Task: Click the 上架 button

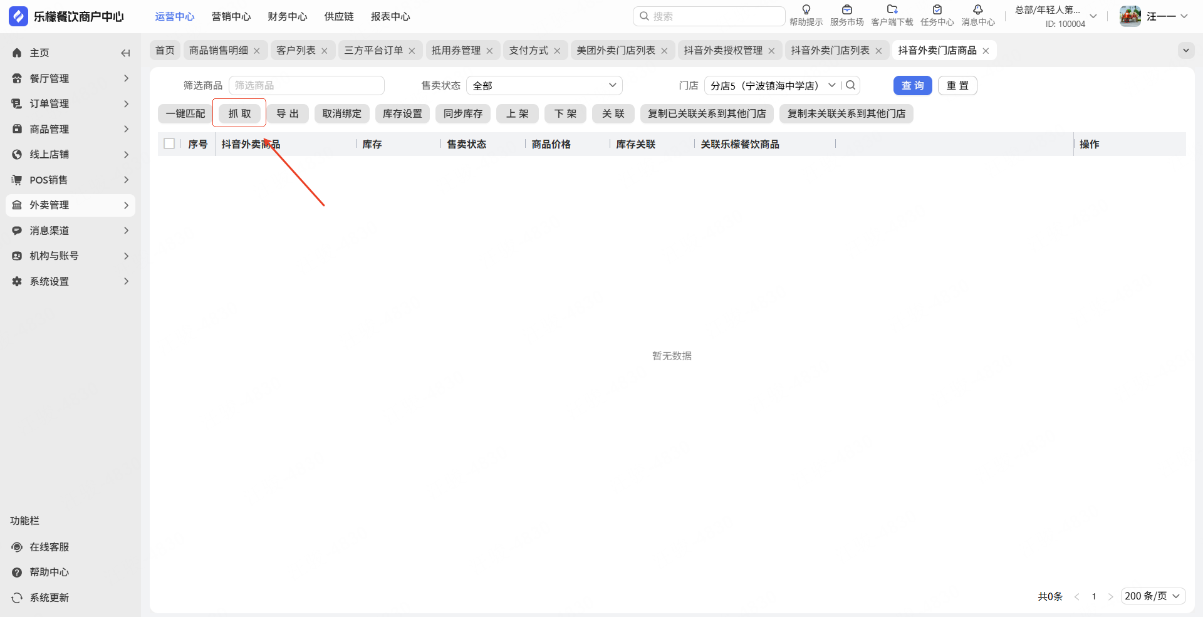Action: 518,113
